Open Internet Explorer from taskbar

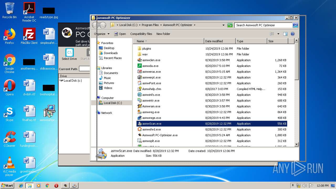(x=21, y=186)
